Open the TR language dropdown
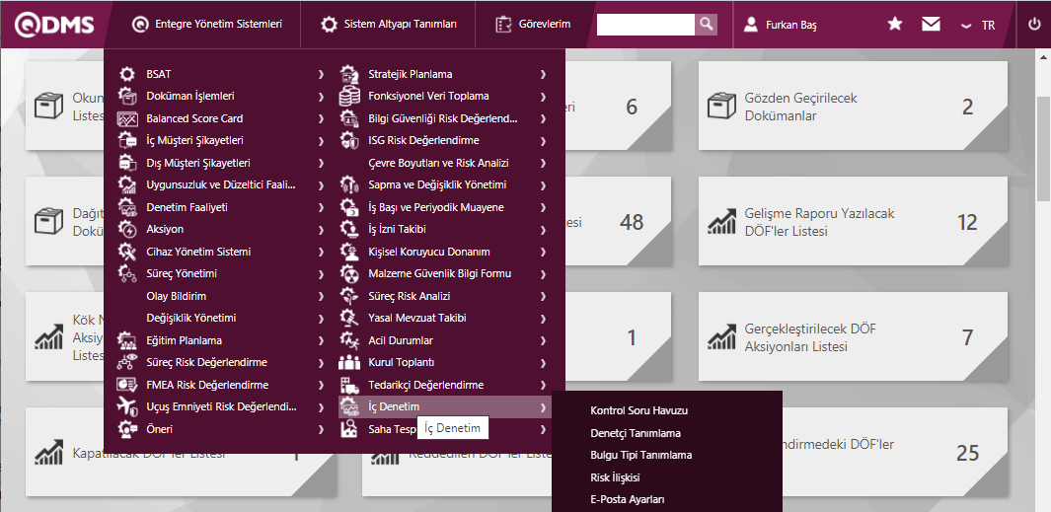Screen dimensions: 1051x512 pyautogui.click(x=978, y=25)
